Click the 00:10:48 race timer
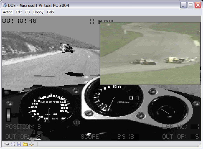Screen dimensions: 203x149 (19, 21)
